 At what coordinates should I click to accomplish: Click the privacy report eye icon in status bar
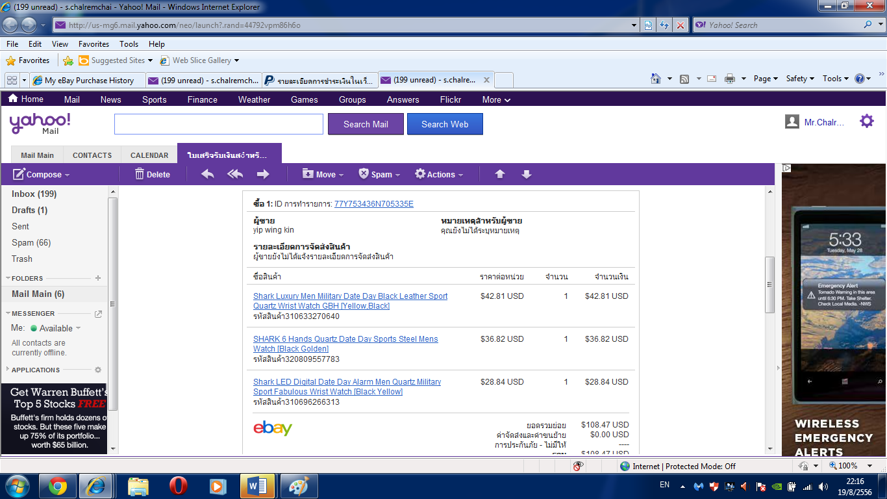[x=578, y=466]
